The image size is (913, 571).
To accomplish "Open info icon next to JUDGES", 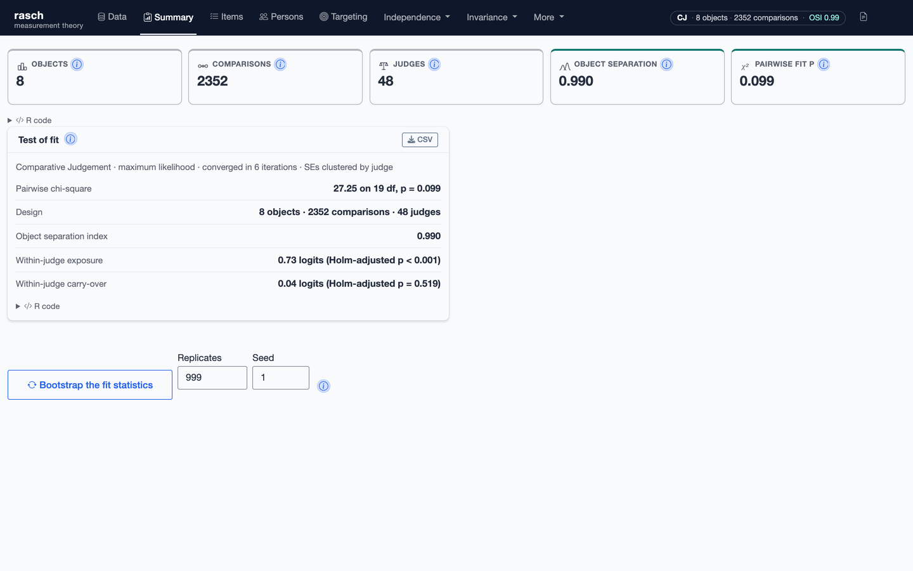I will click(x=434, y=64).
